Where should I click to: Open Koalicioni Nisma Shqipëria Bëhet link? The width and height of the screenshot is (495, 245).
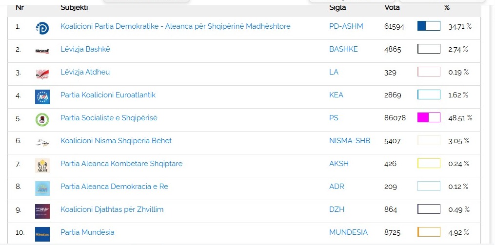(x=116, y=141)
